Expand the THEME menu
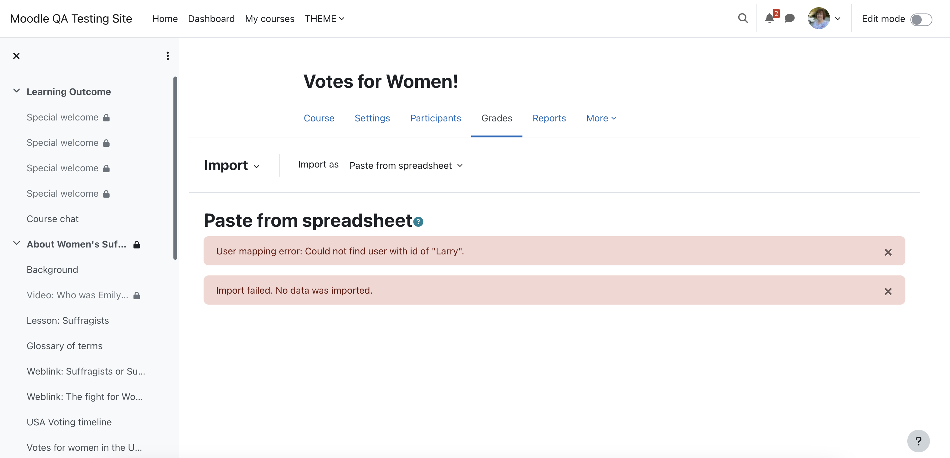 325,19
